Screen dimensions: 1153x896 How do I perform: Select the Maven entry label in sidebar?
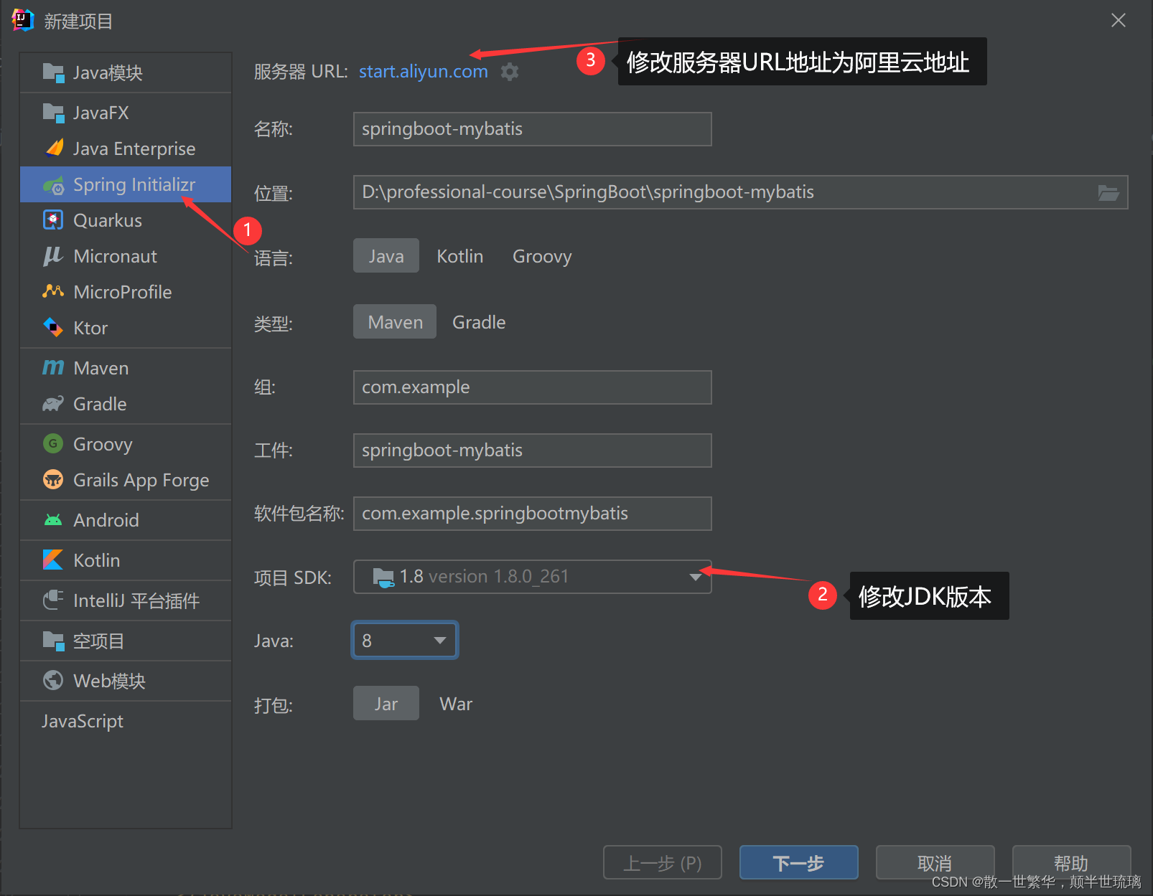pos(101,368)
